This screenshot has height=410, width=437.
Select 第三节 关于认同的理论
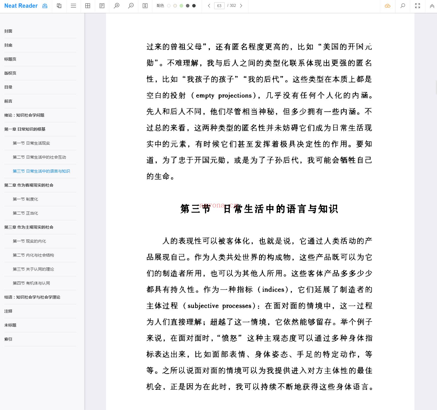[33, 269]
